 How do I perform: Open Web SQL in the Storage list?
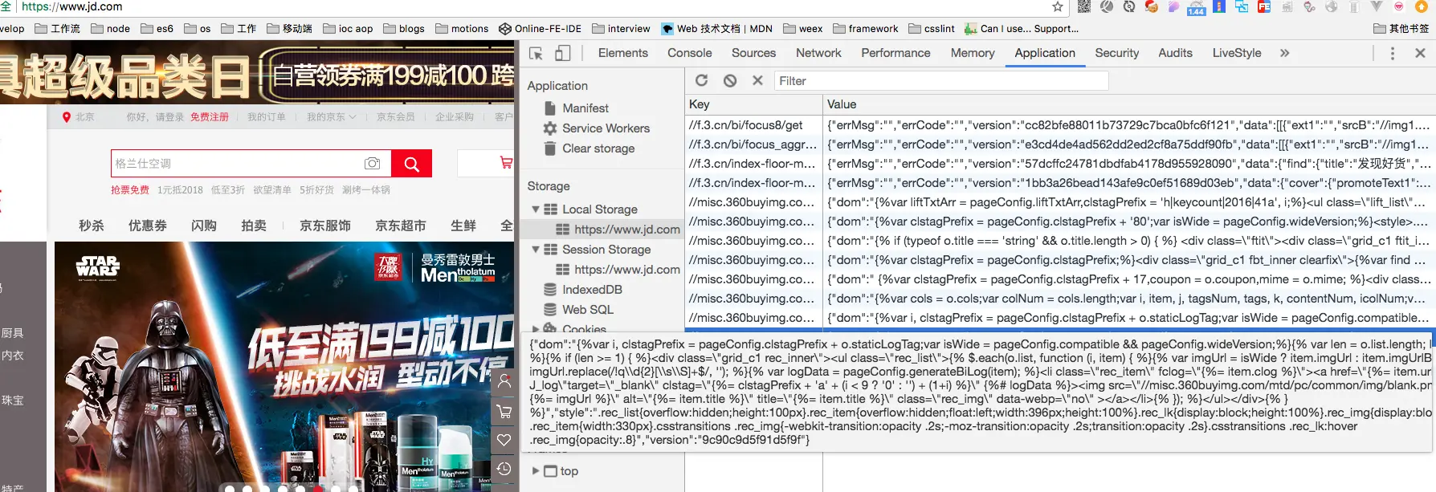[587, 310]
